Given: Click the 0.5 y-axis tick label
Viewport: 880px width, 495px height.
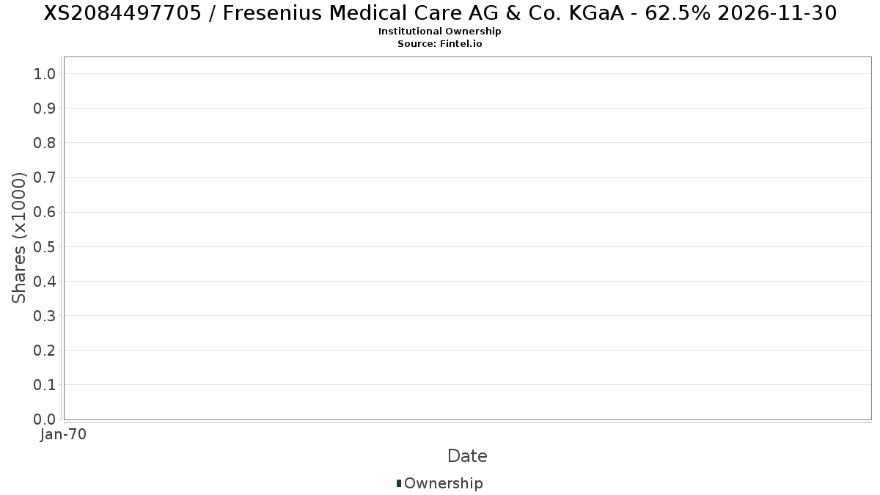Looking at the screenshot, I should [x=45, y=246].
